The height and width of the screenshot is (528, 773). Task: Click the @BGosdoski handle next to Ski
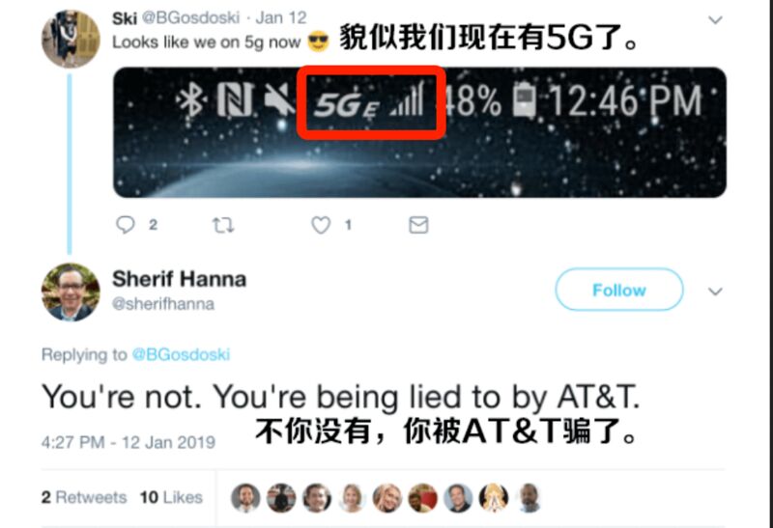pos(190,17)
